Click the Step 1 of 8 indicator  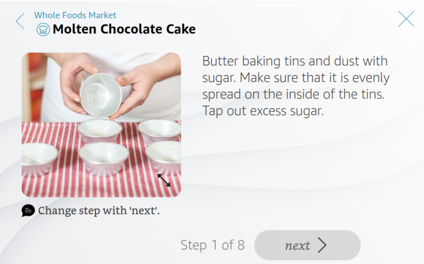[212, 245]
